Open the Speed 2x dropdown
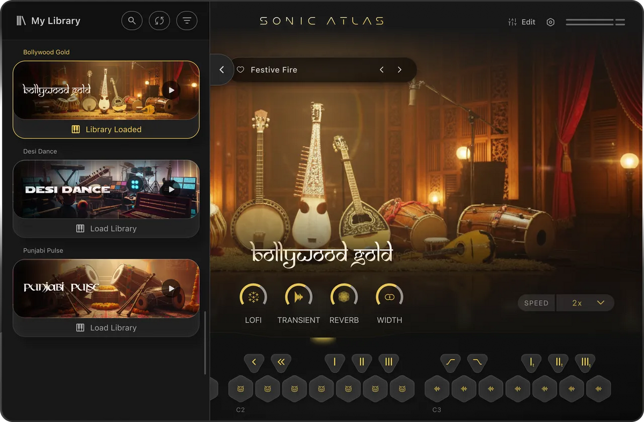Viewport: 644px width, 422px height. tap(586, 302)
